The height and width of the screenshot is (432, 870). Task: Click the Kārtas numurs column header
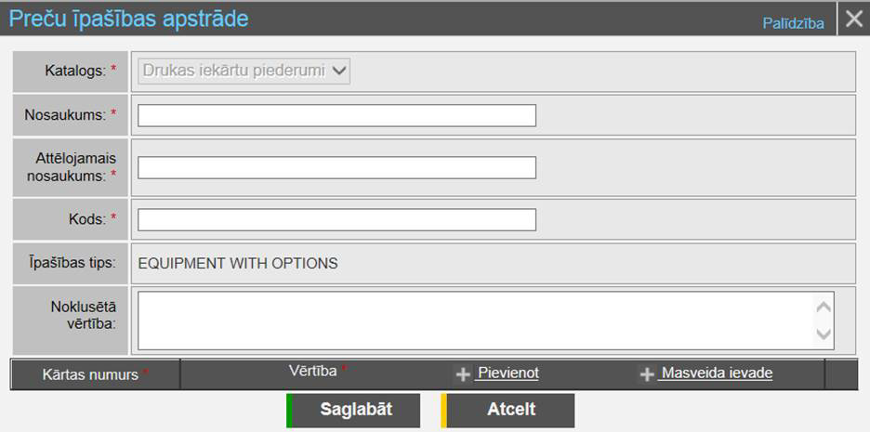pyautogui.click(x=90, y=374)
